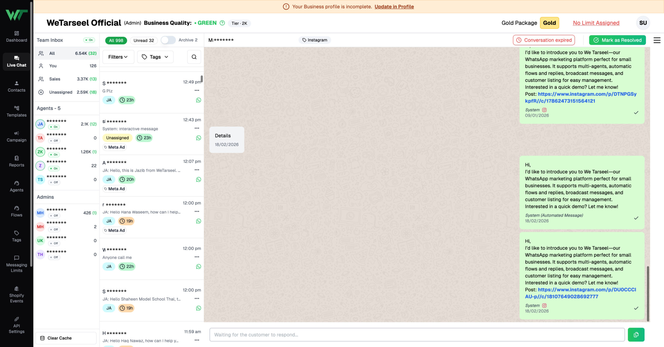Open the SU user avatar menu

(643, 23)
